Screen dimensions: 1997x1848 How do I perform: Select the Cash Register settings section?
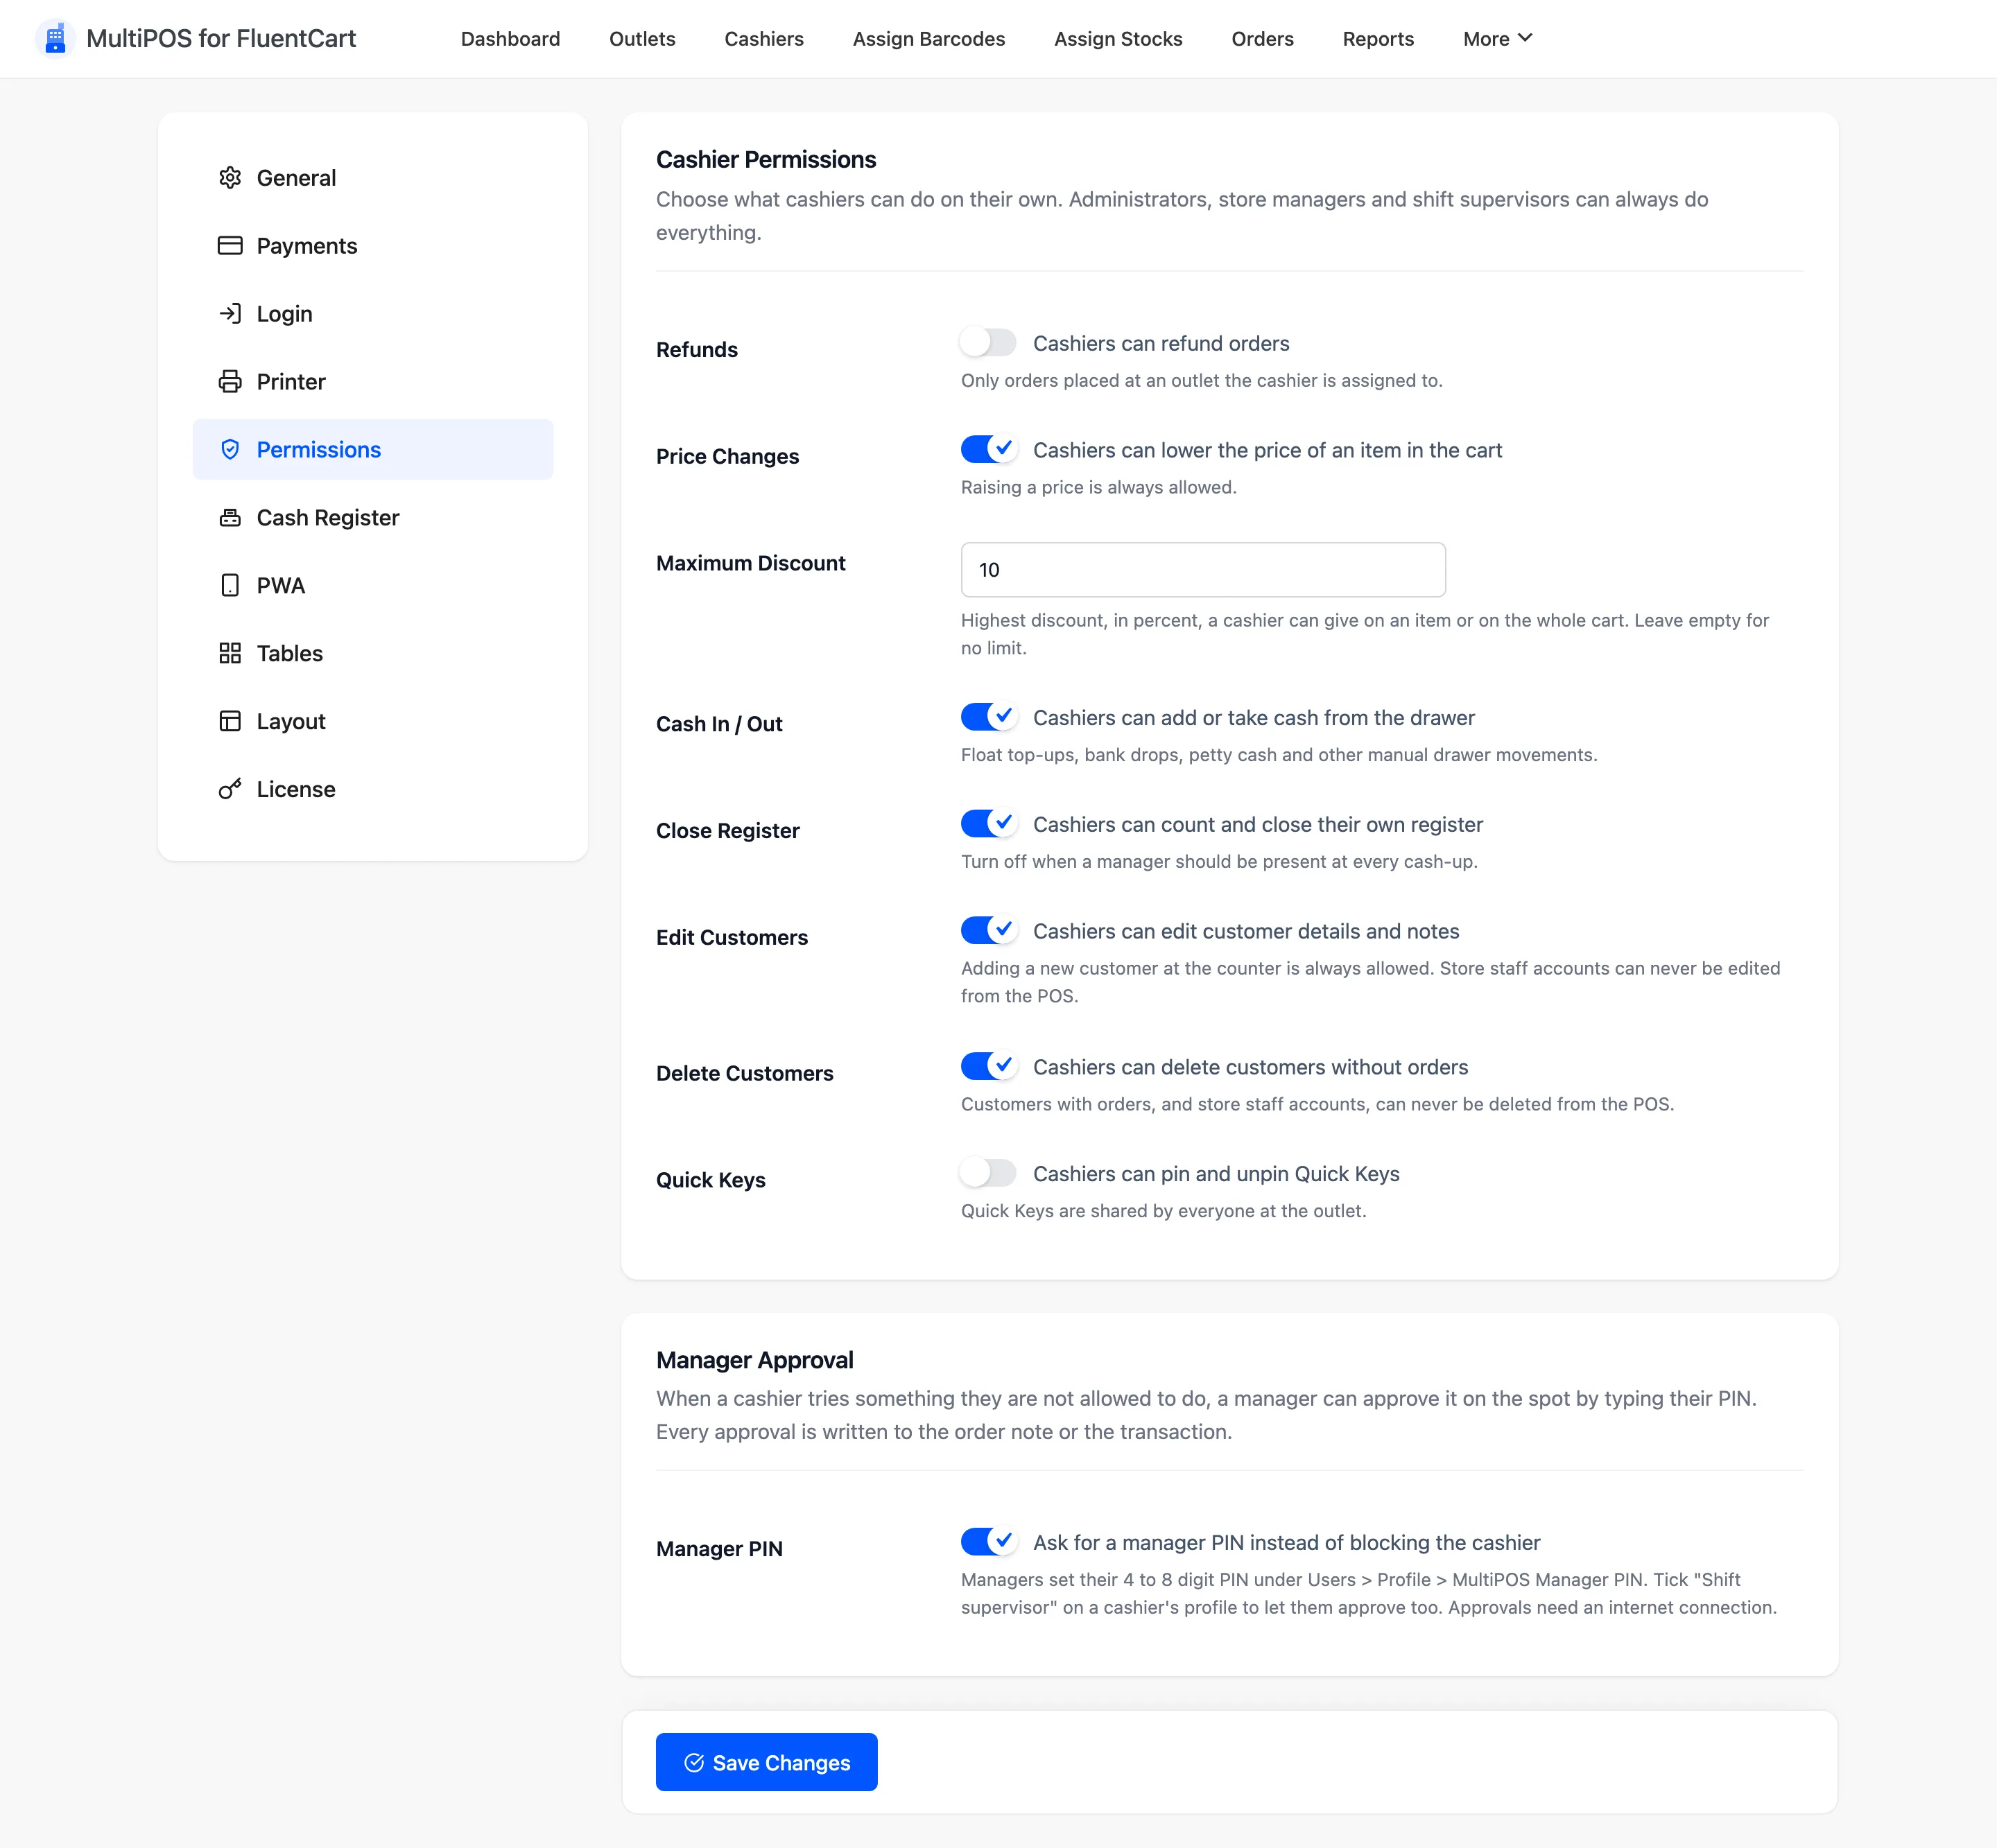pyautogui.click(x=373, y=518)
